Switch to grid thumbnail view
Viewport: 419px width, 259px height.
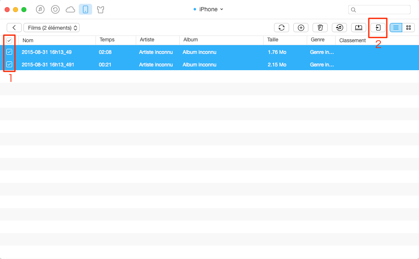[x=408, y=28]
